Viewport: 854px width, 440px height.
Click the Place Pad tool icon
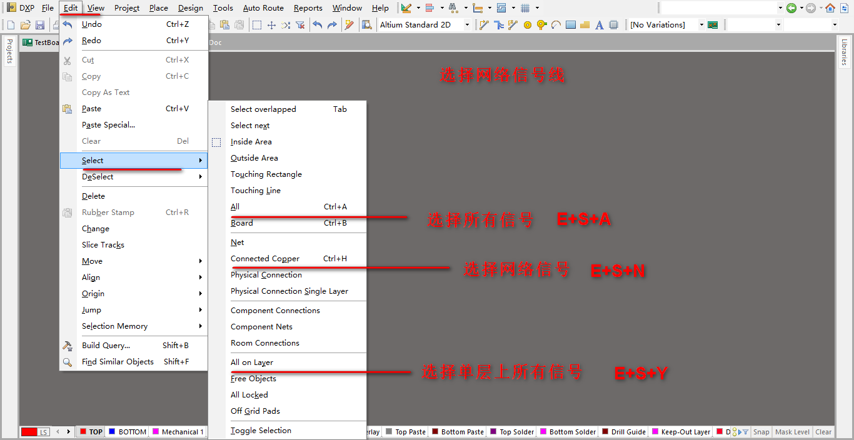point(527,25)
